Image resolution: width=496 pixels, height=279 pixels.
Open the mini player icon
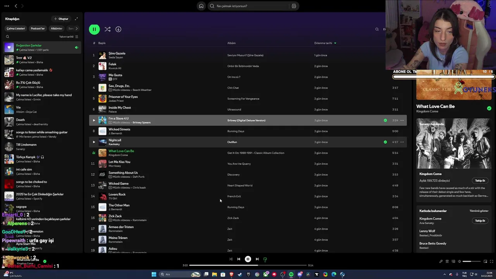[x=486, y=262]
